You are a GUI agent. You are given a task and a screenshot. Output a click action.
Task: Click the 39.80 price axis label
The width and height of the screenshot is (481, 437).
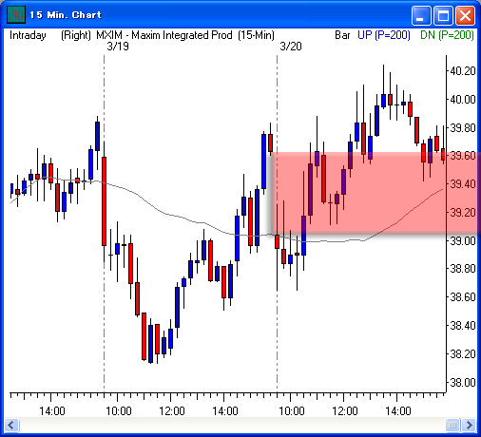(463, 128)
